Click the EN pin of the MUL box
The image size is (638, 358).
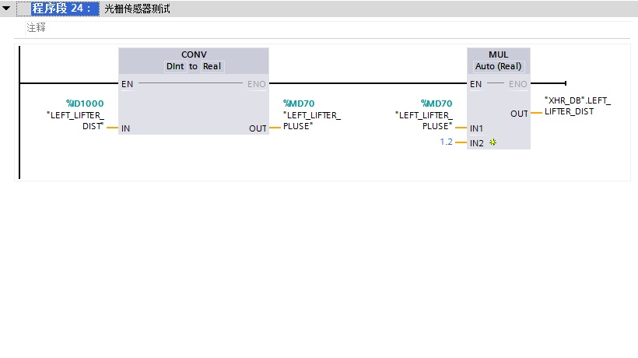point(475,84)
